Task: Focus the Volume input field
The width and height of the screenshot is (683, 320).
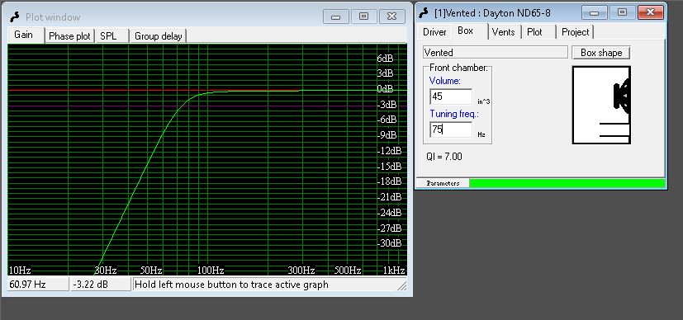Action: [451, 96]
